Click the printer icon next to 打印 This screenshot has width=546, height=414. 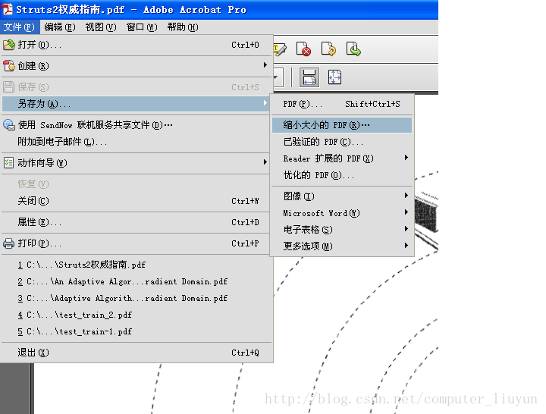click(8, 243)
